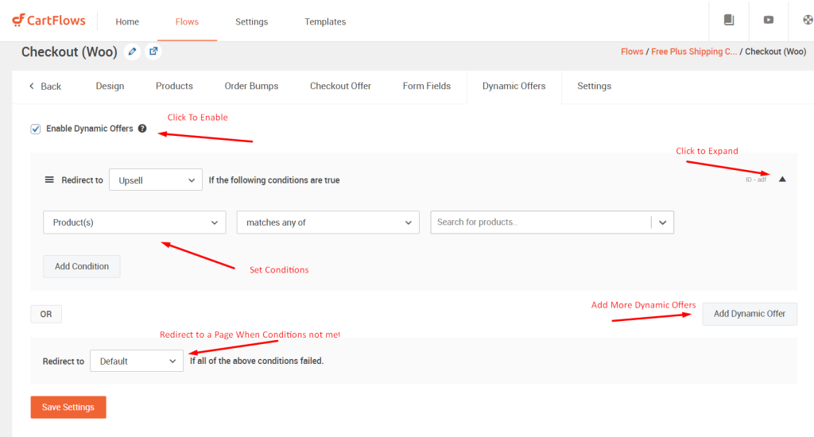814x437 pixels.
Task: Open the knowledge base book icon
Action: (x=729, y=21)
